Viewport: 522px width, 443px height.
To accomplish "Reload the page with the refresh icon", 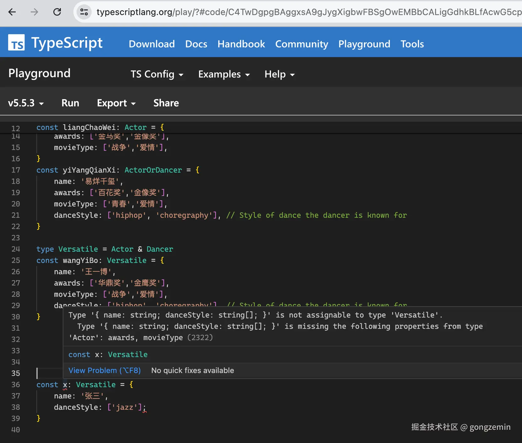I will pyautogui.click(x=57, y=12).
